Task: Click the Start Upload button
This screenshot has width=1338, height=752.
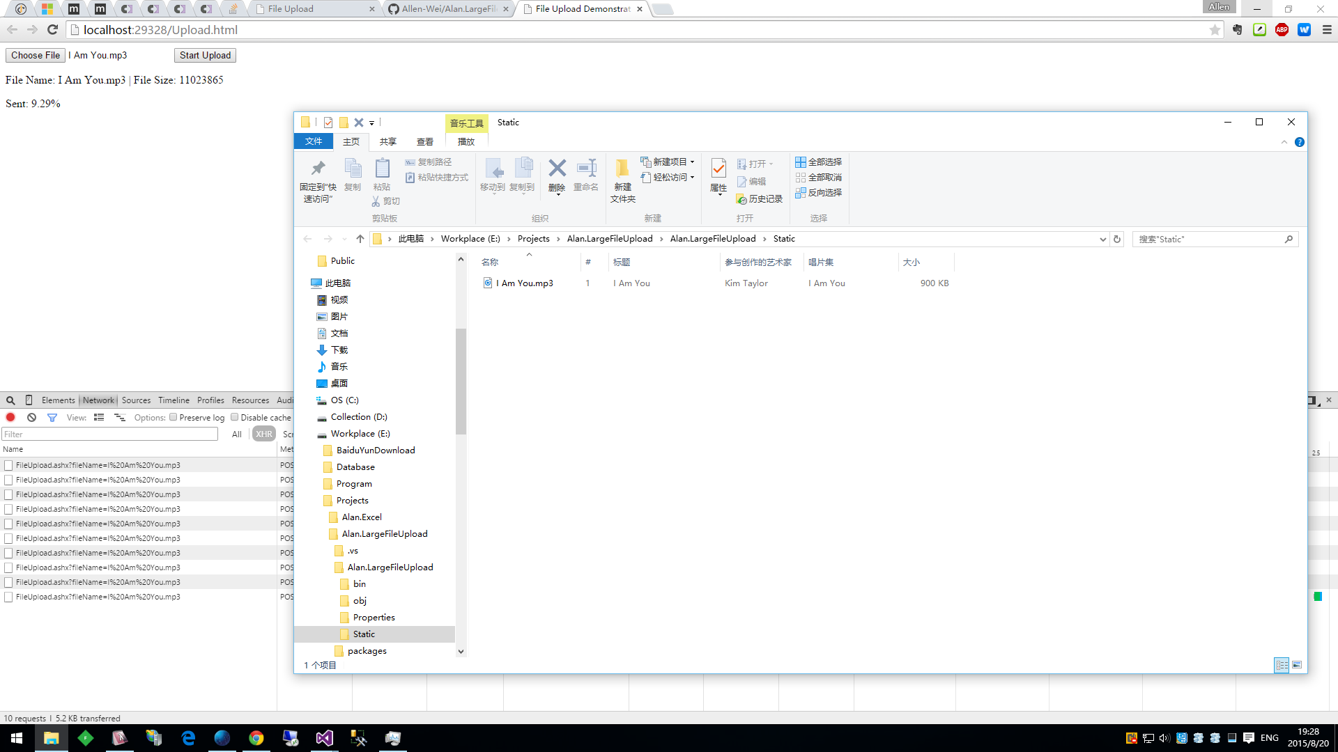Action: tap(205, 55)
